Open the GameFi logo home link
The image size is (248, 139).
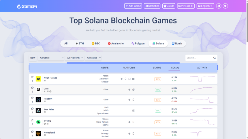(27, 6)
